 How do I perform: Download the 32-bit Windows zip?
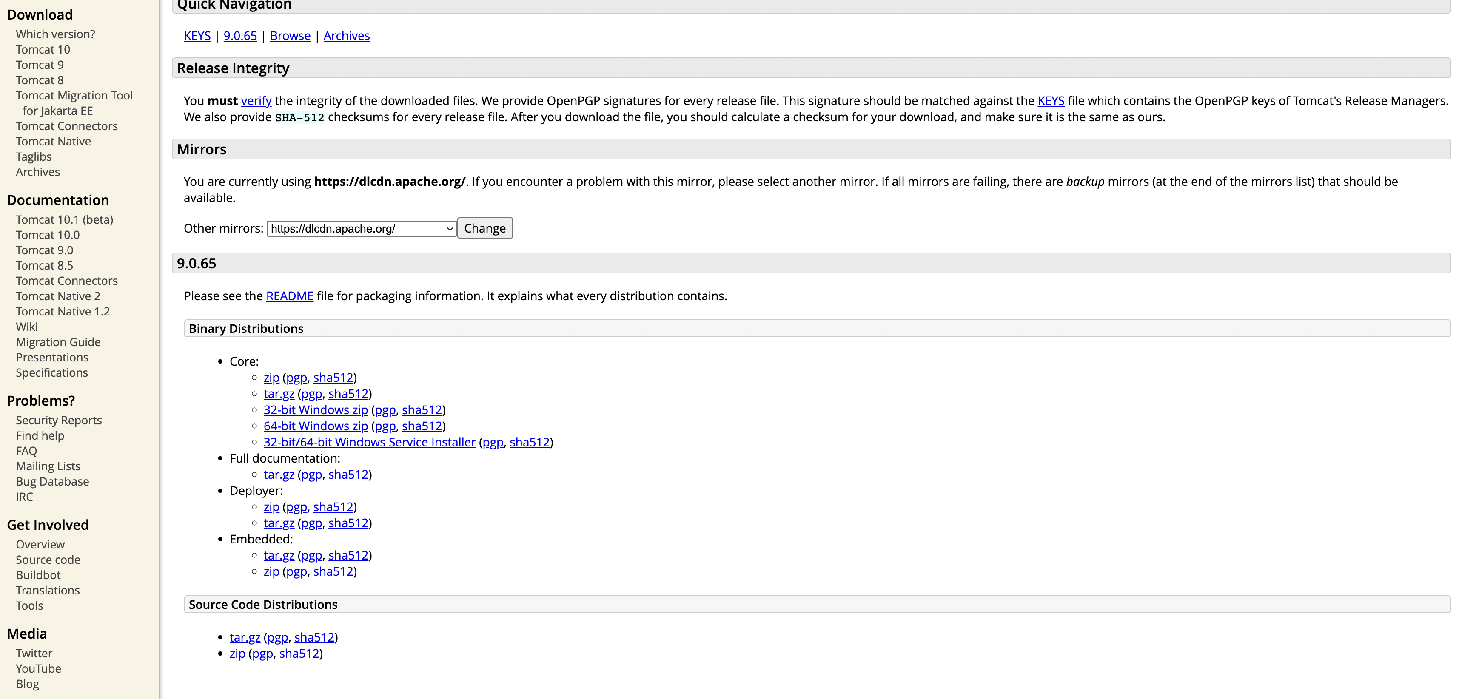pos(316,410)
